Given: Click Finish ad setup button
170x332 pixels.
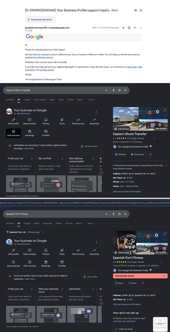Looking at the screenshot, I should tap(124, 329).
